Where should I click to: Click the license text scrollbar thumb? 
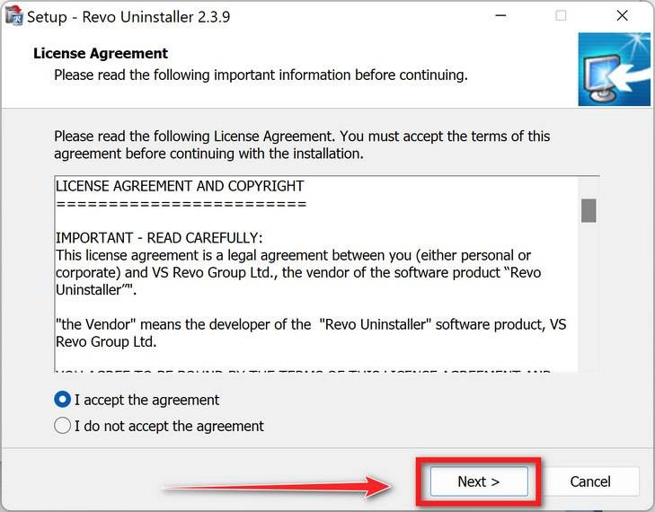tap(589, 210)
